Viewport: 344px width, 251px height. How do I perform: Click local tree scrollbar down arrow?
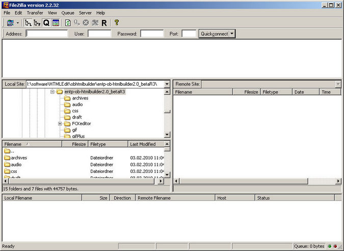point(167,135)
